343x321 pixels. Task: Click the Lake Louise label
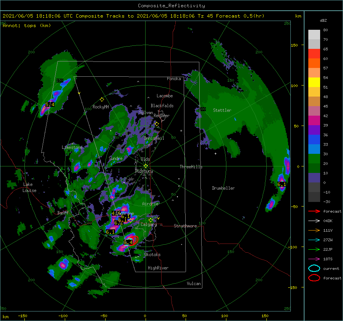[29, 187]
